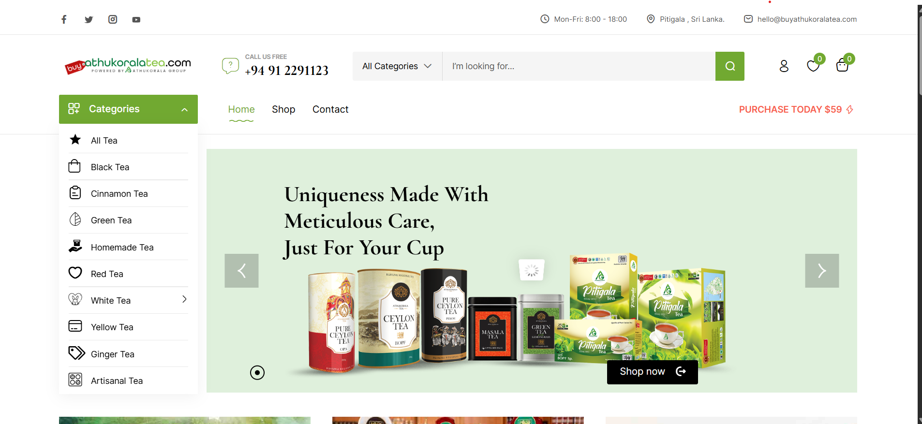Open the user account icon
Image resolution: width=922 pixels, height=424 pixels.
click(x=784, y=66)
